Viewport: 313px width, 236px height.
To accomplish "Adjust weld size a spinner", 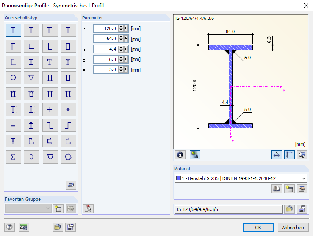I will click(x=121, y=69).
